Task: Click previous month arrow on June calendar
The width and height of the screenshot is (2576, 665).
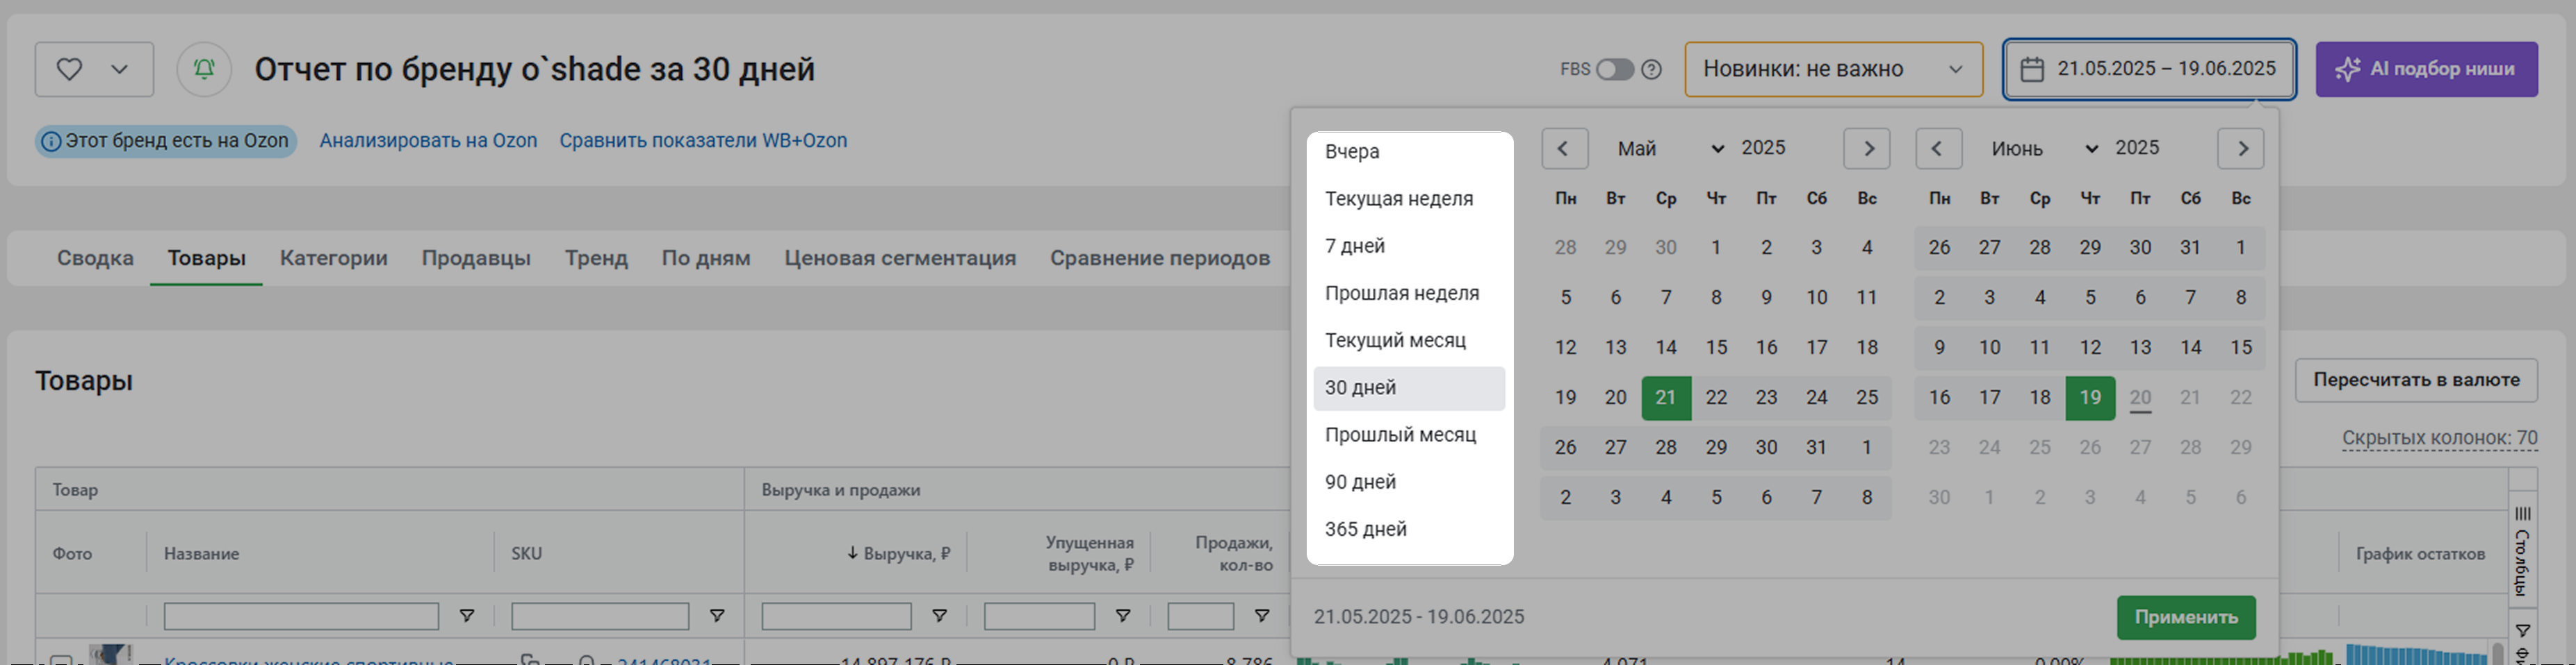Action: [x=1939, y=149]
